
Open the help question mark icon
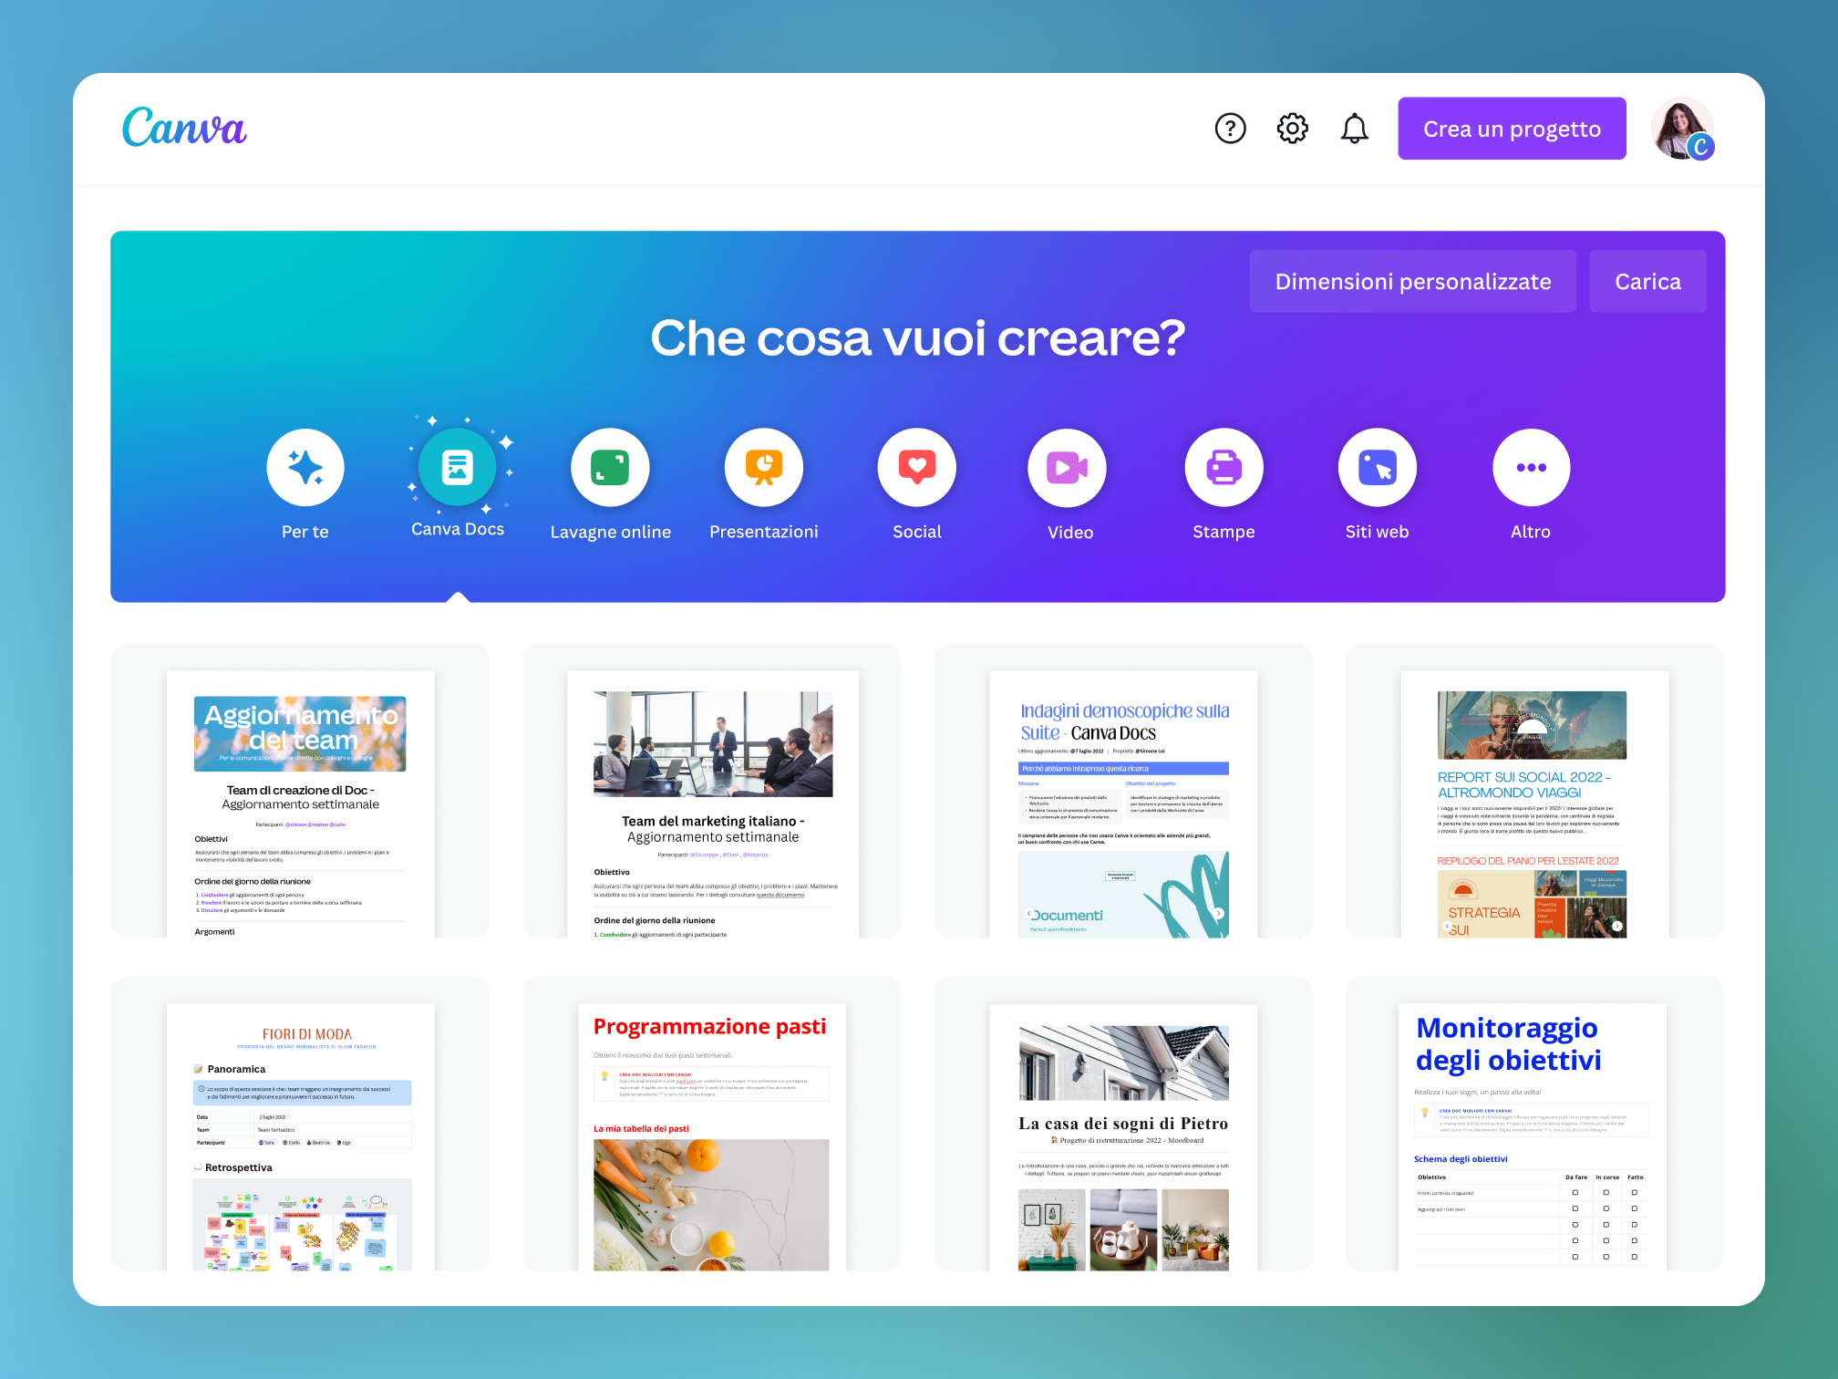(1230, 129)
